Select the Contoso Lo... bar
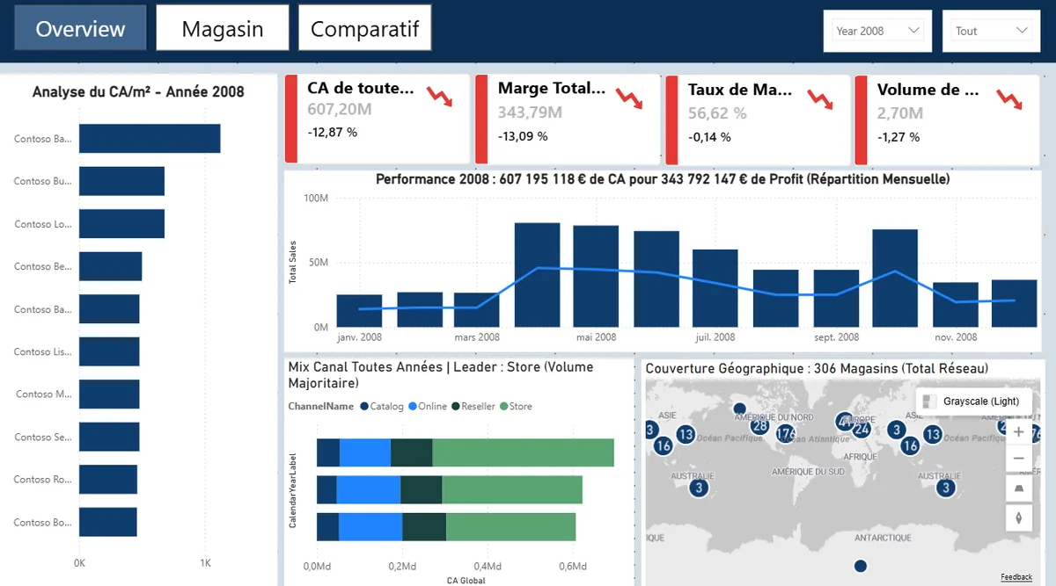Image resolution: width=1056 pixels, height=586 pixels. point(121,223)
